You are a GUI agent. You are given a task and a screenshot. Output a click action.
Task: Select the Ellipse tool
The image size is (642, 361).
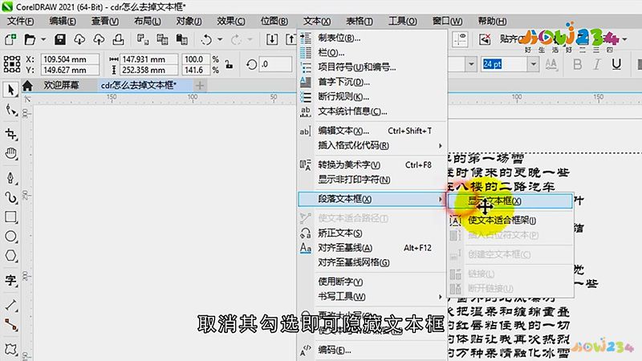(10, 236)
